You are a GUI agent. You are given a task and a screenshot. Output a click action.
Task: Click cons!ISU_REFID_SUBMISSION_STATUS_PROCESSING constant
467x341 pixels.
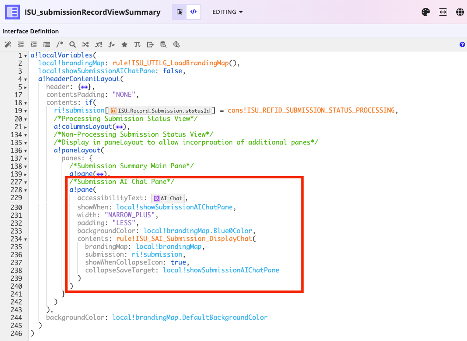click(311, 110)
